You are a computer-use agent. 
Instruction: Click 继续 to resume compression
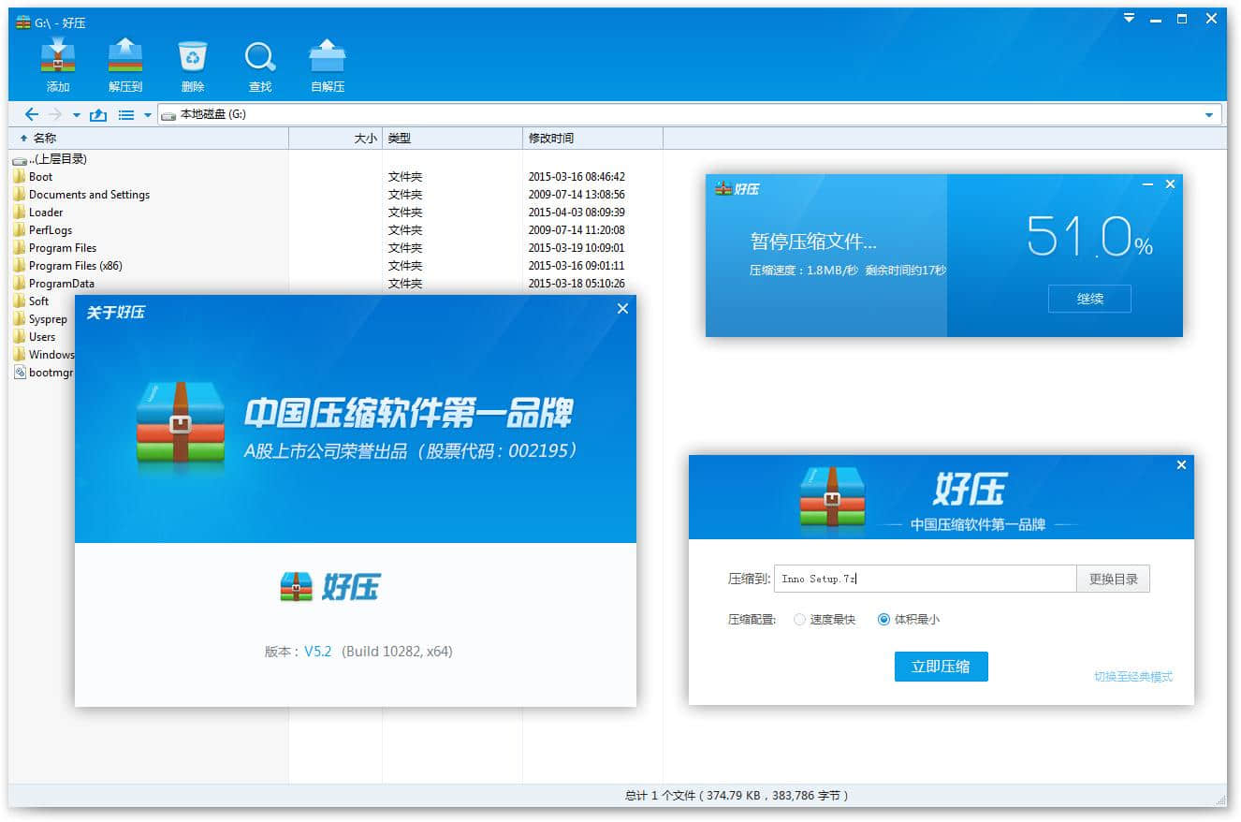(x=1089, y=299)
